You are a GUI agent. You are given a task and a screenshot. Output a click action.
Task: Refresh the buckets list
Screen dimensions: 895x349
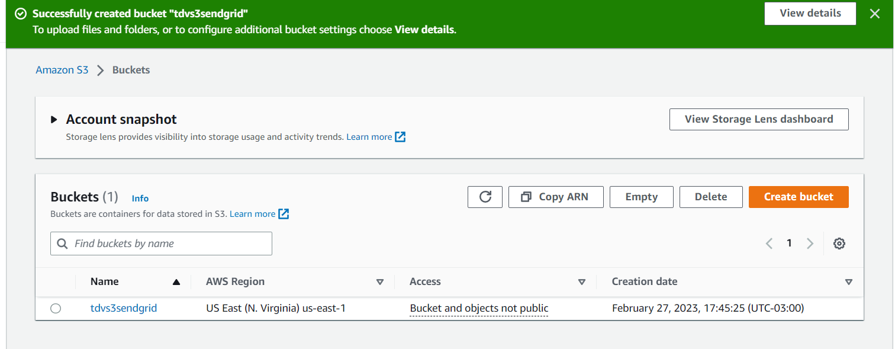point(485,197)
